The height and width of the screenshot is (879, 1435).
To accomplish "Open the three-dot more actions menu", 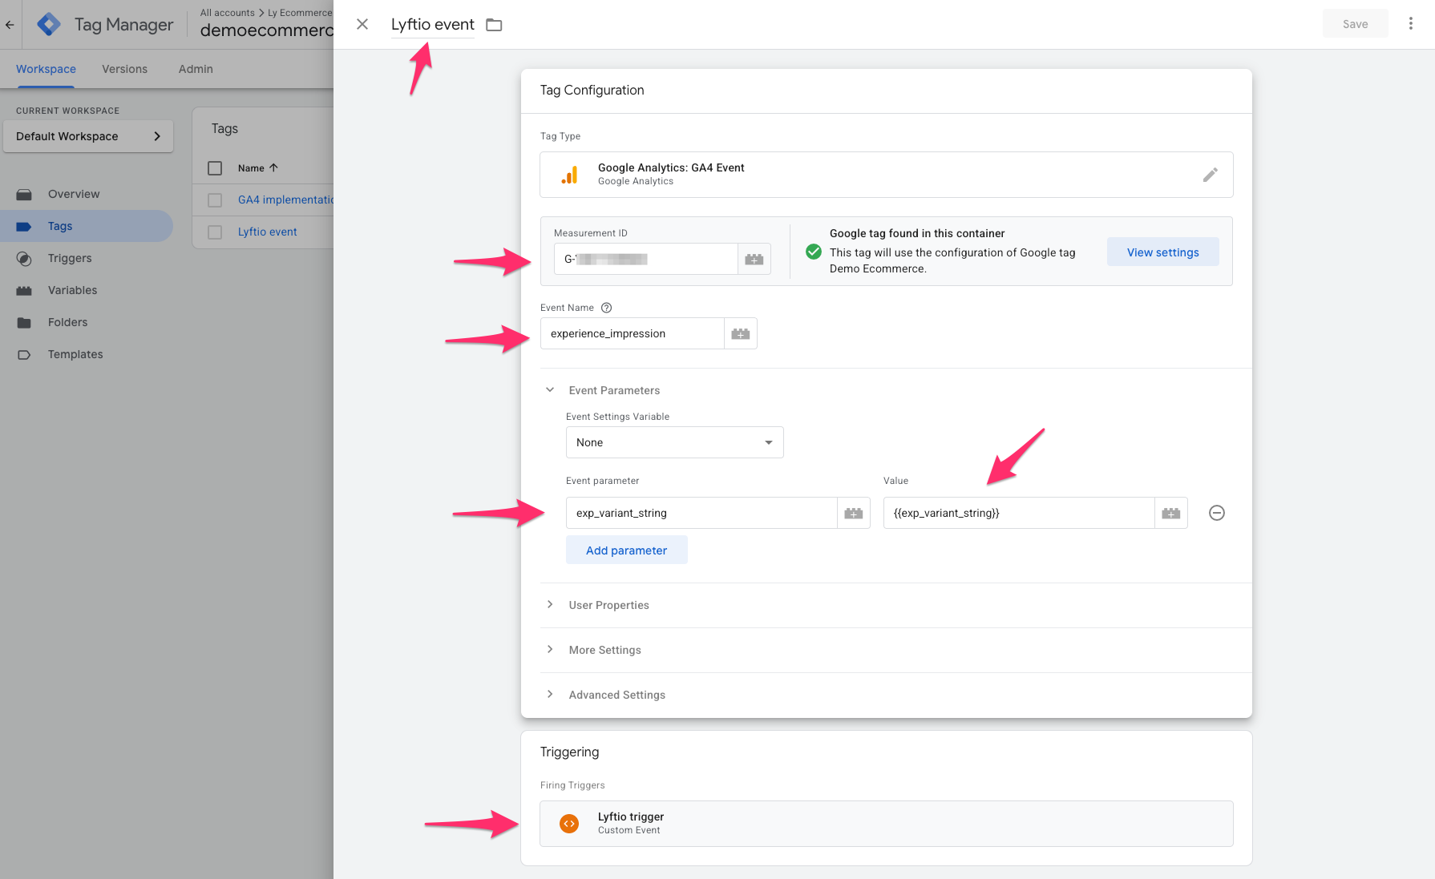I will (x=1410, y=24).
